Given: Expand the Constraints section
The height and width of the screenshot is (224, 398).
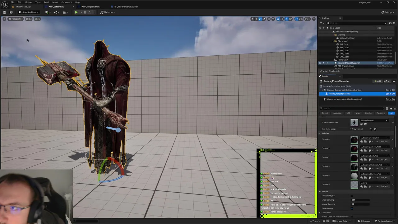Looking at the screenshot, I should tap(320, 212).
